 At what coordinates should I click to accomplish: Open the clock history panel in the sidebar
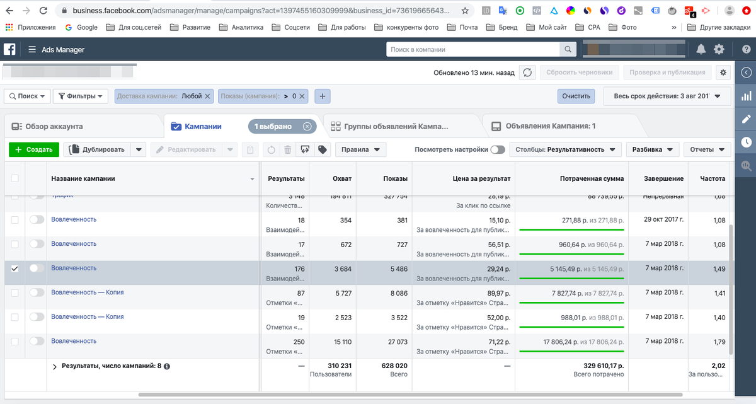coord(747,142)
